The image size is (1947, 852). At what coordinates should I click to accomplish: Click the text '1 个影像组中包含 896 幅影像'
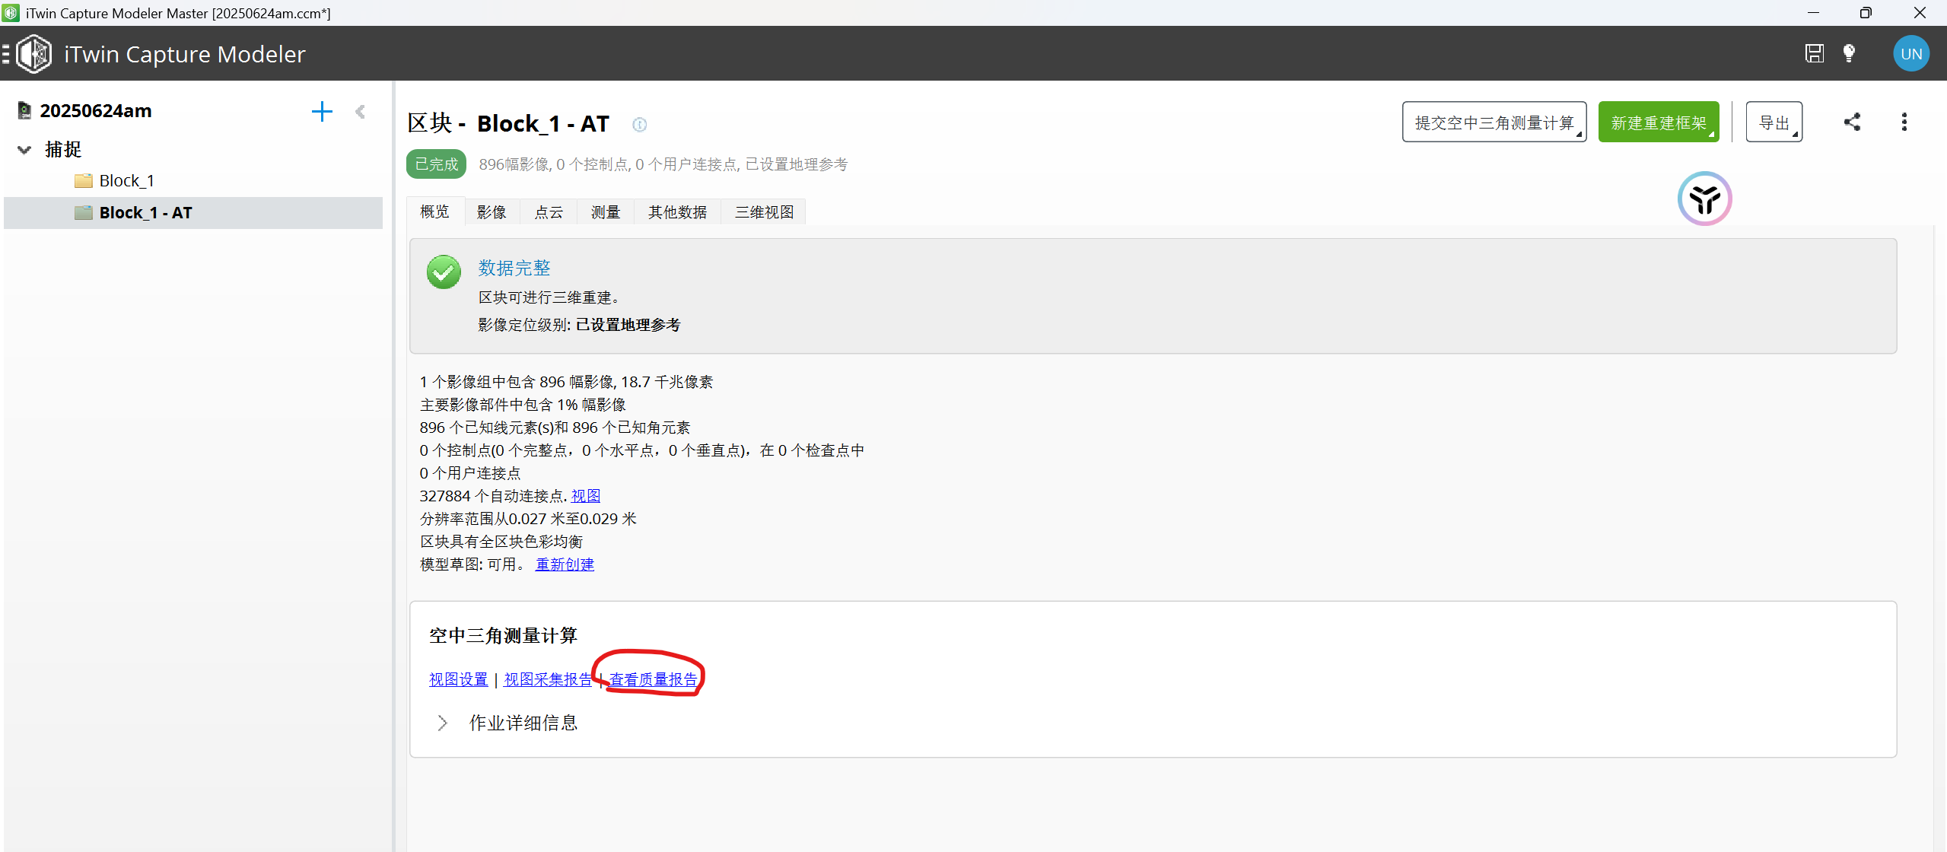tap(517, 382)
